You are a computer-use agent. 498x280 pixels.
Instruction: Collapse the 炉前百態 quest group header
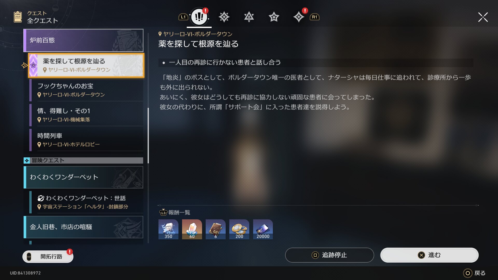tap(83, 40)
